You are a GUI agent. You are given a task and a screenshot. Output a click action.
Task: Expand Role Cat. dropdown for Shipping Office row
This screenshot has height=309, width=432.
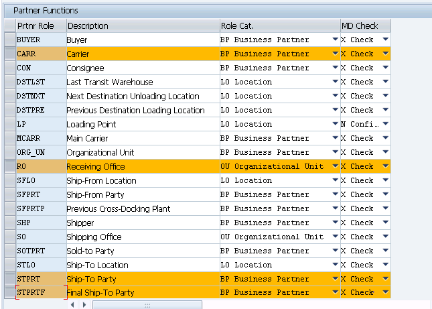click(335, 237)
